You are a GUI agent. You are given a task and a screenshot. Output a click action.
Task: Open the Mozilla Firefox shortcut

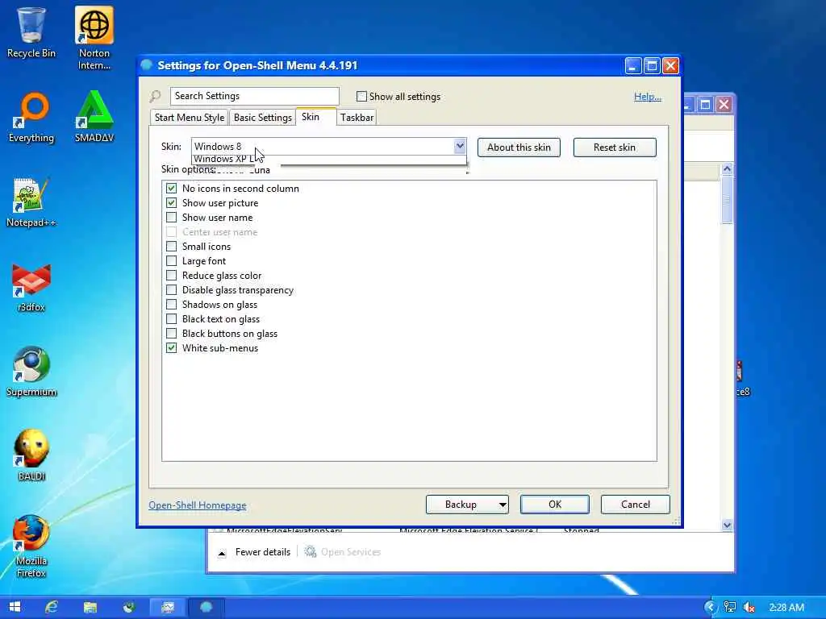pyautogui.click(x=31, y=546)
